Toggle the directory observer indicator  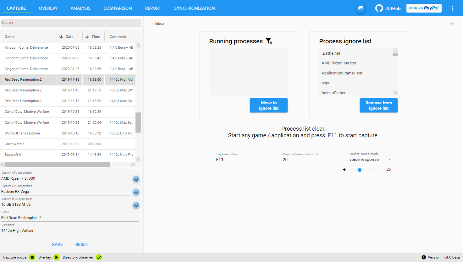point(99,257)
